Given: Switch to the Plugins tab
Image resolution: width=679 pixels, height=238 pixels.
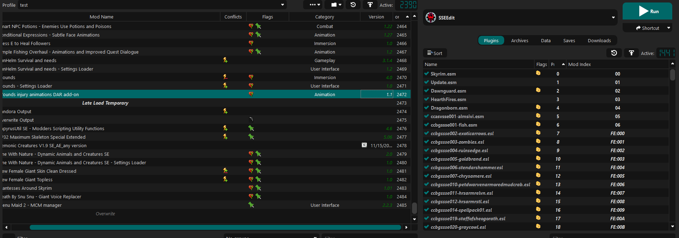Looking at the screenshot, I should 491,40.
